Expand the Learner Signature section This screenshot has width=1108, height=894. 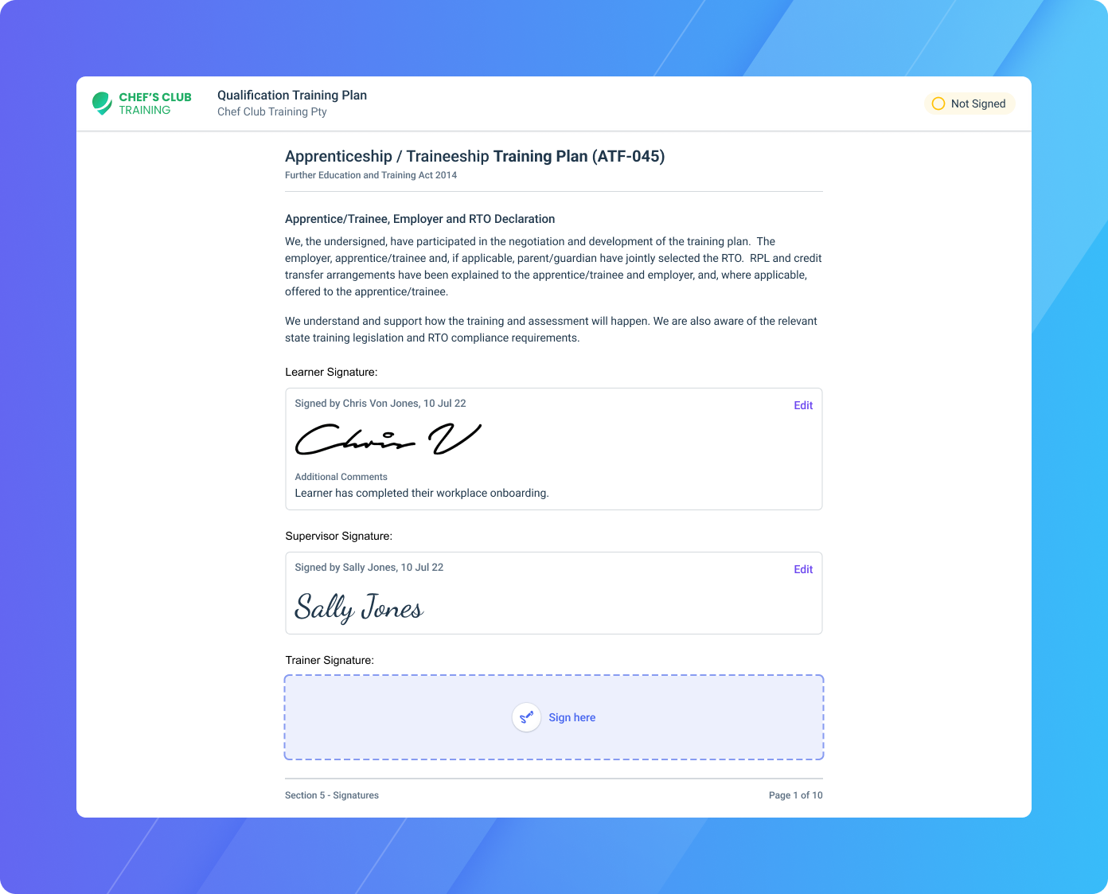pos(331,372)
